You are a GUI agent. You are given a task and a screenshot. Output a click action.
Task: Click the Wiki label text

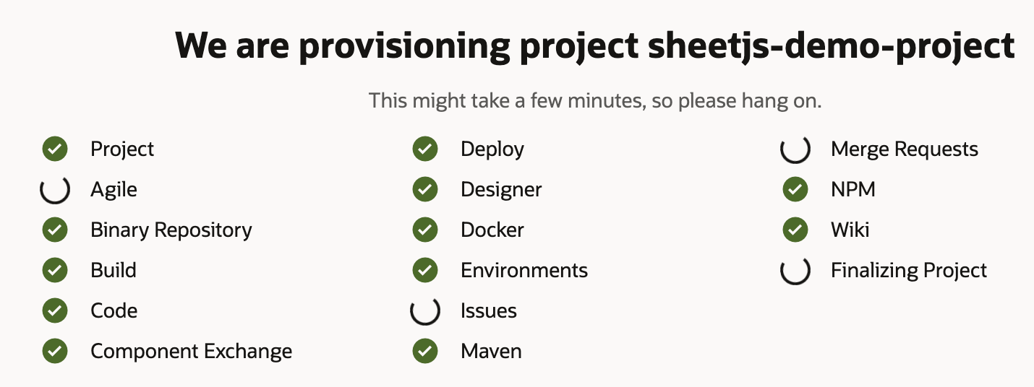(x=850, y=230)
